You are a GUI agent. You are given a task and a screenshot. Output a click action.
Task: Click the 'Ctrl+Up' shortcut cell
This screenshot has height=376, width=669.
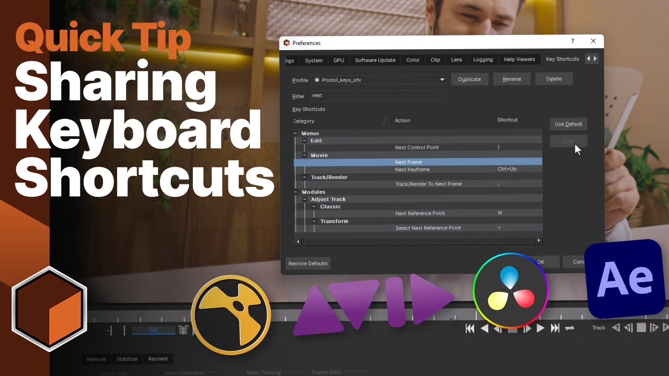[x=507, y=169]
